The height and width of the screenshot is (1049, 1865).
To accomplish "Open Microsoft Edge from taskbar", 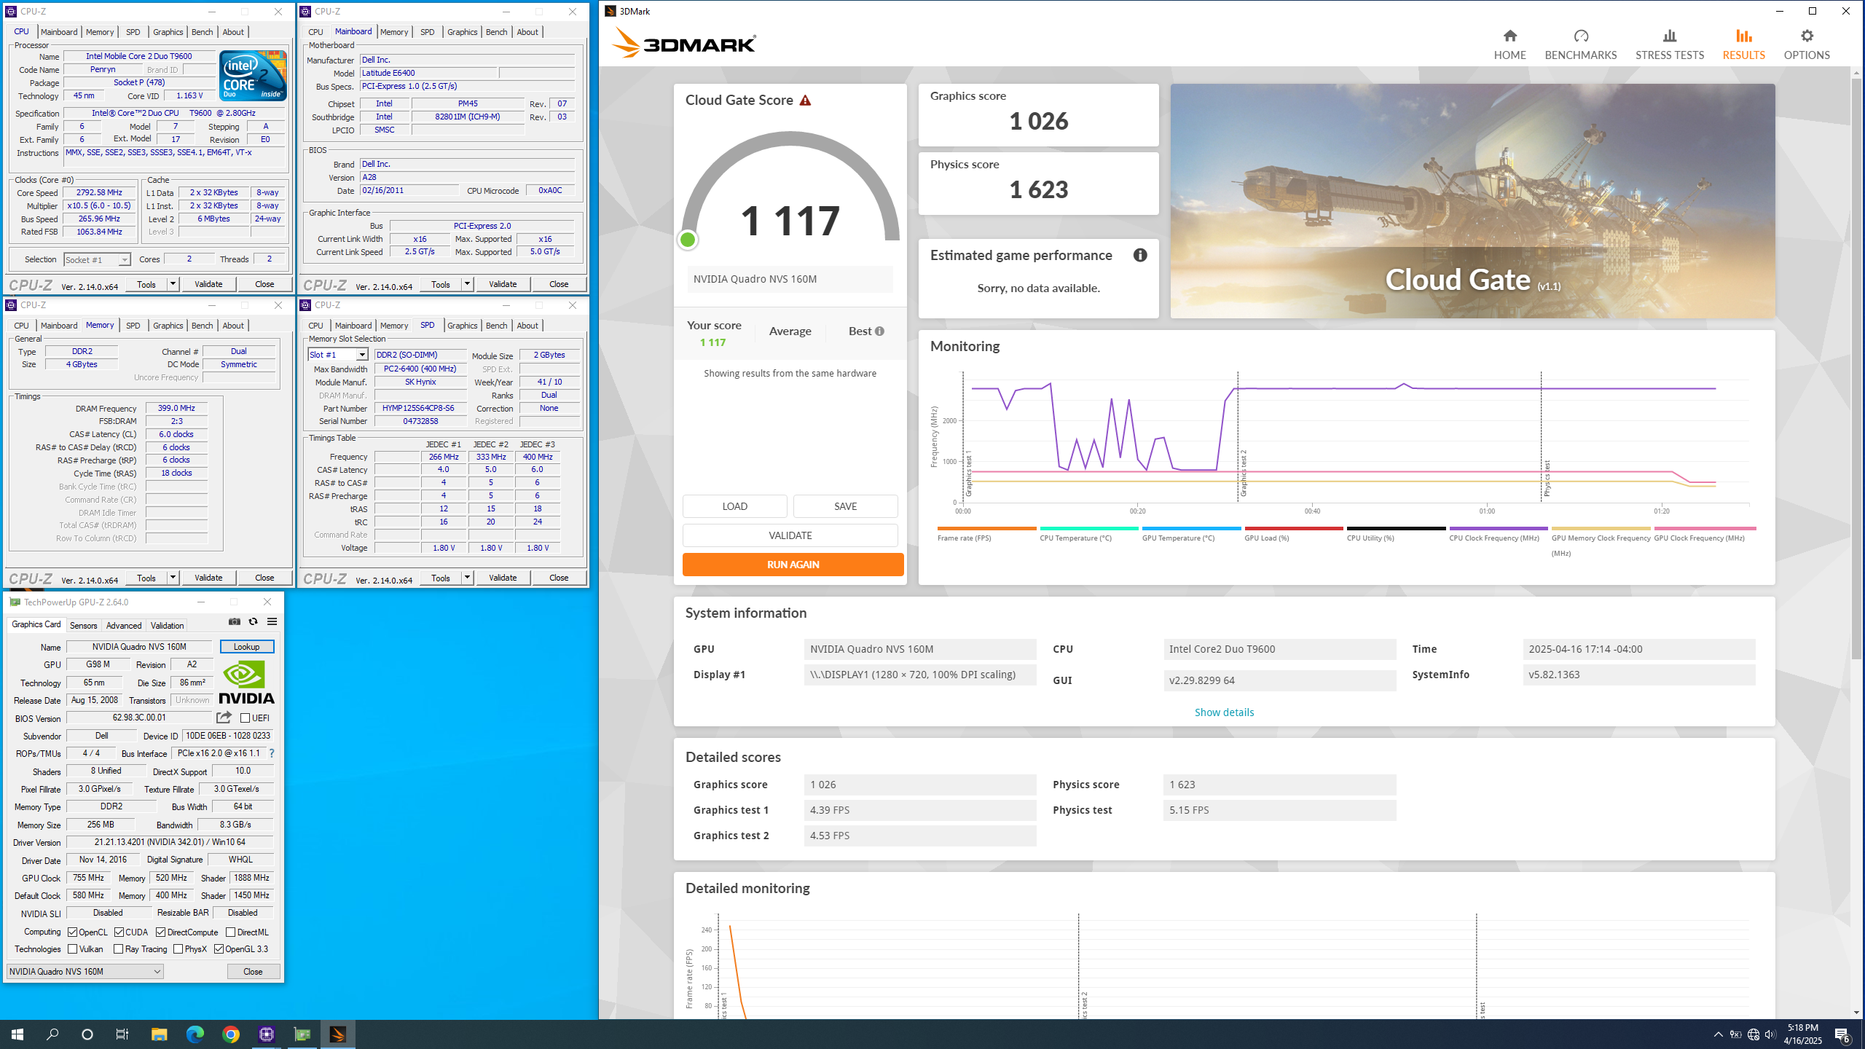I will (x=195, y=1034).
